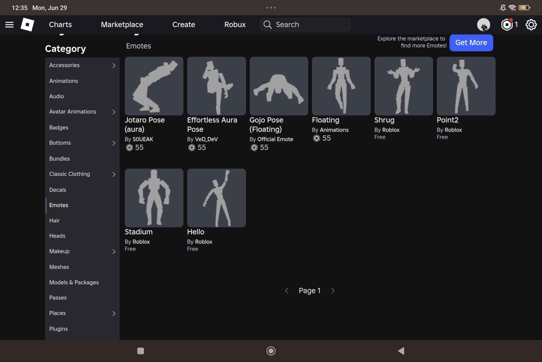Viewport: 542px width, 362px height.
Task: Expand the Classic Clothing category chevron
Action: (x=114, y=175)
